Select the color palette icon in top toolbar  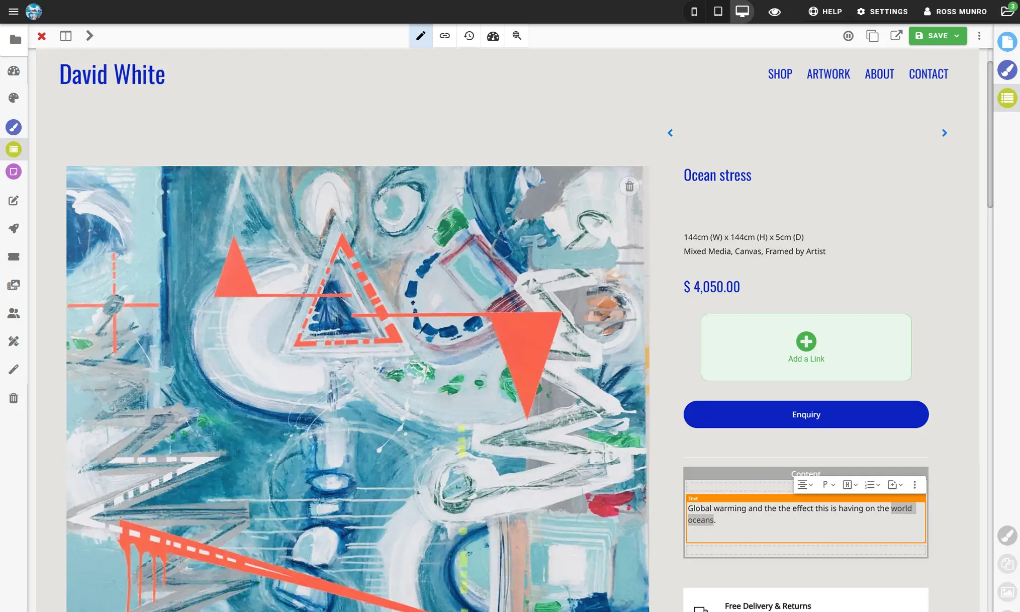coord(493,36)
